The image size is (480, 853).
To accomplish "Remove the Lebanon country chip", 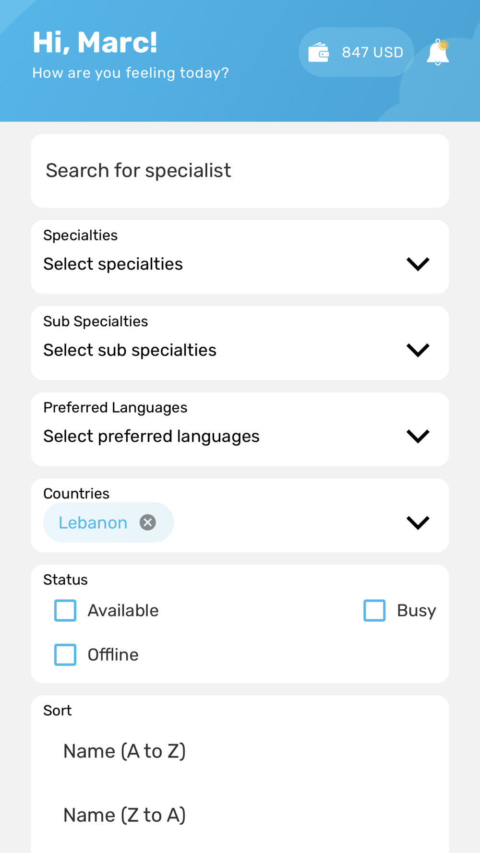I will (x=148, y=522).
